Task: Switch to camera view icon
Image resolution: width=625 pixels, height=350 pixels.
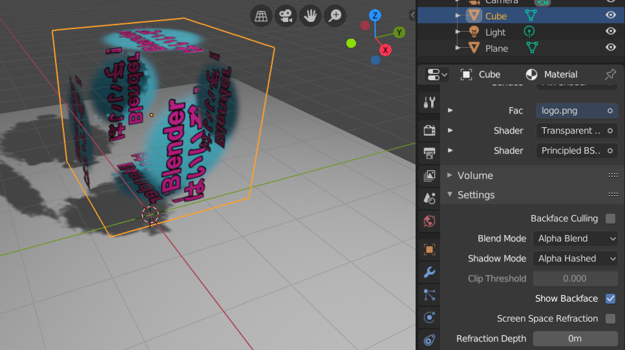Action: click(286, 16)
